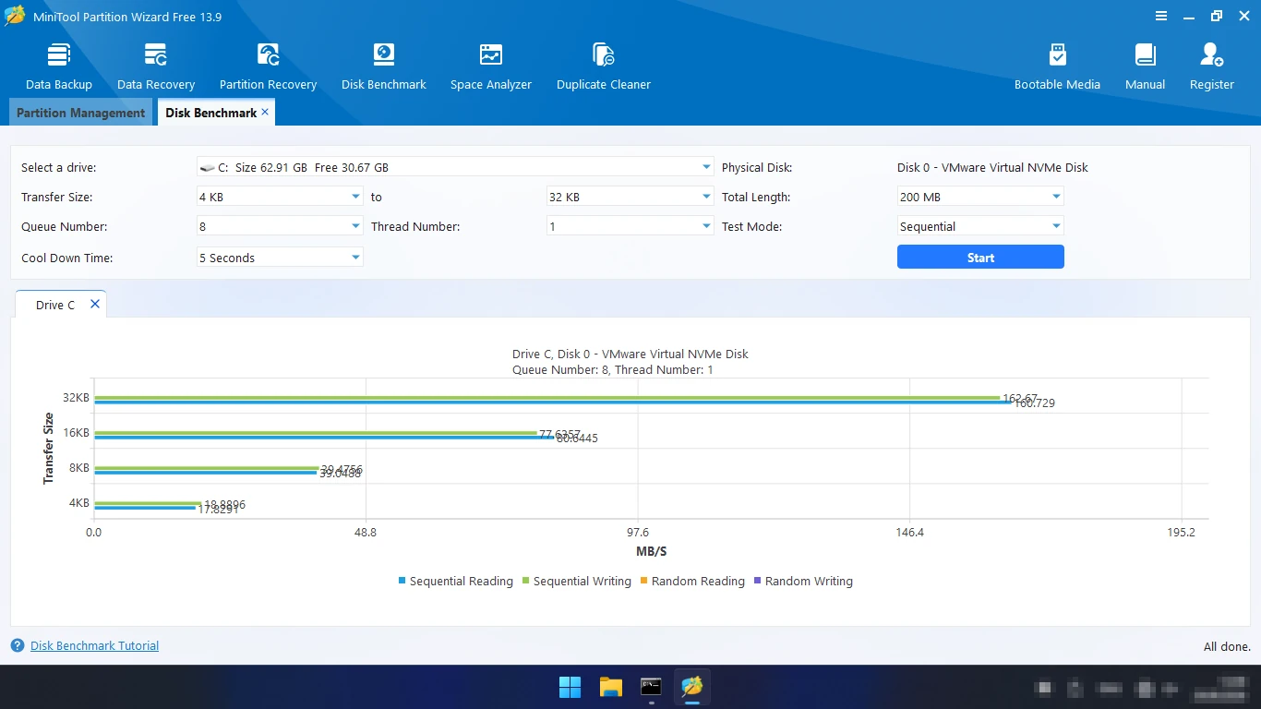Click the MiniTool taskbar icon
The height and width of the screenshot is (709, 1261).
pyautogui.click(x=692, y=687)
